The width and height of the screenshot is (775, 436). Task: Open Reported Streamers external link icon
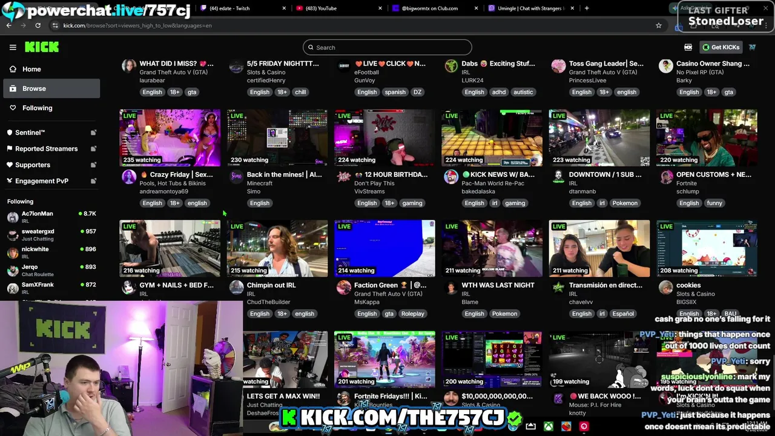click(x=93, y=149)
